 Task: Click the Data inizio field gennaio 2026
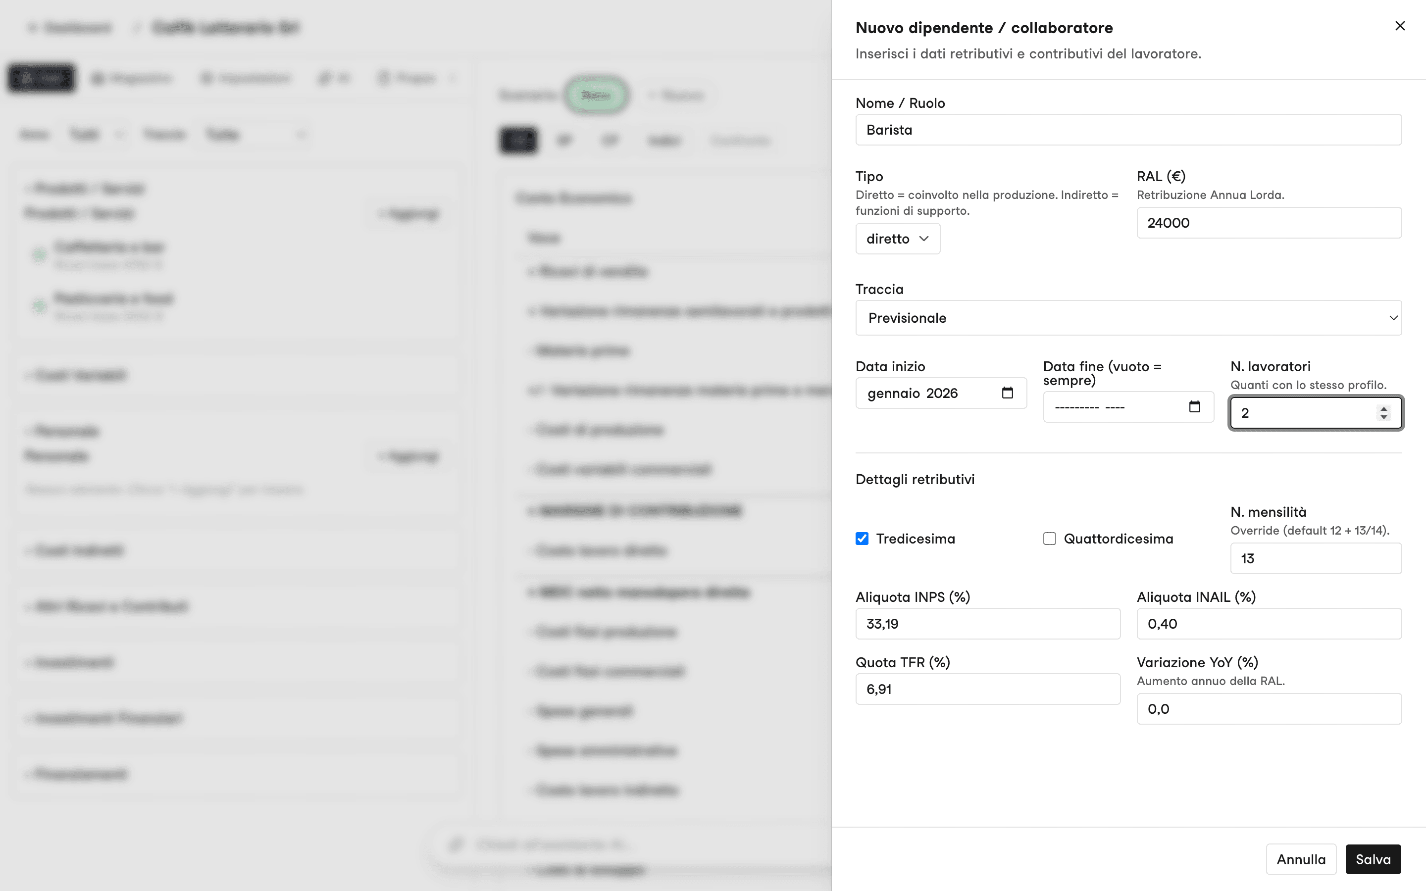point(940,393)
